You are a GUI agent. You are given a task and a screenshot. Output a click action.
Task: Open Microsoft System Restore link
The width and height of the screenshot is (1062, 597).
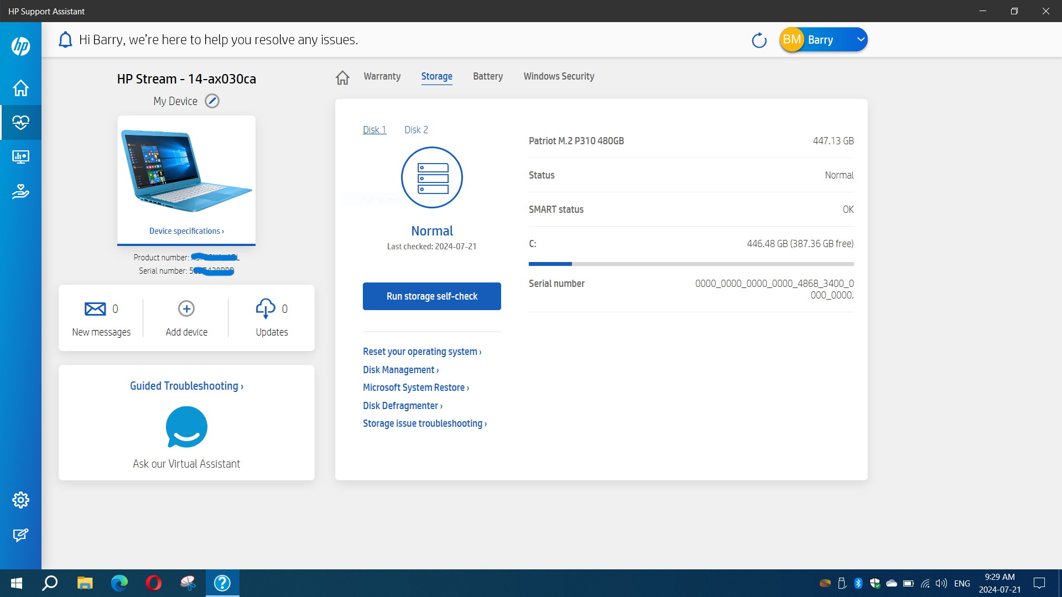click(416, 387)
